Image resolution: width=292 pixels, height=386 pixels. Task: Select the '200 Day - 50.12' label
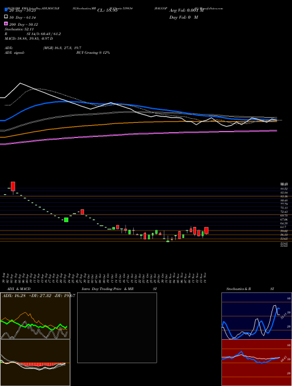tap(23, 25)
